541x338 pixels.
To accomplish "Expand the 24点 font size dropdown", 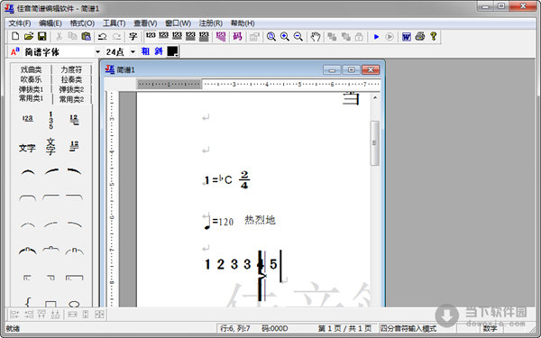I will [x=133, y=51].
